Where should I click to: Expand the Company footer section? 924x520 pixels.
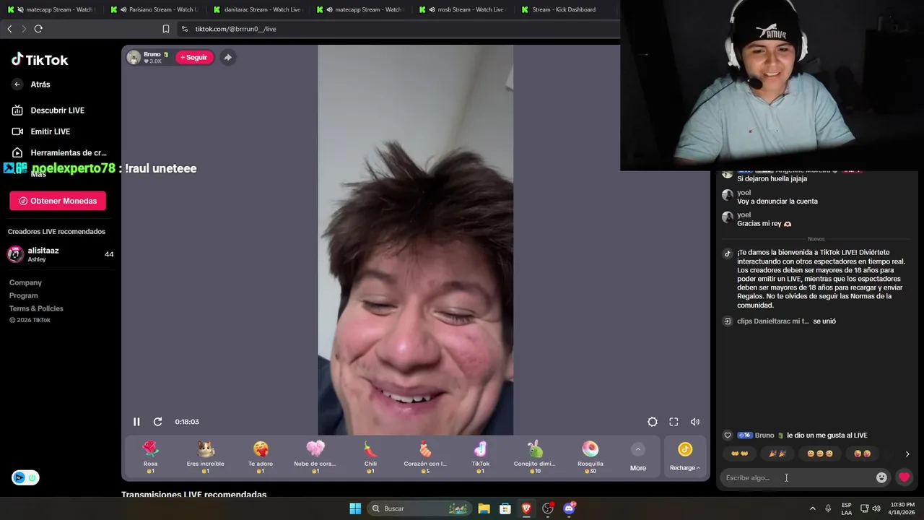[x=25, y=282]
